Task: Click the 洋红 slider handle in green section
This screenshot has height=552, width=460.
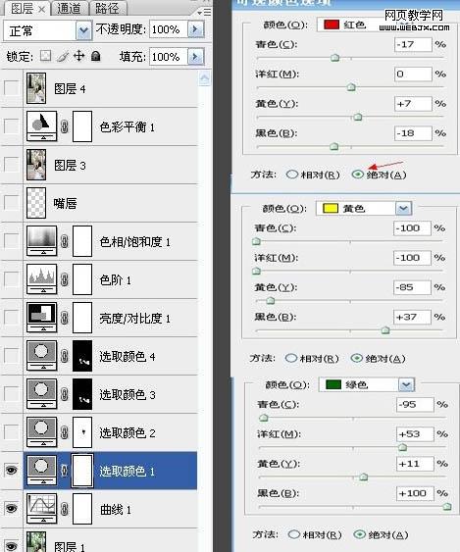Action: coord(402,447)
